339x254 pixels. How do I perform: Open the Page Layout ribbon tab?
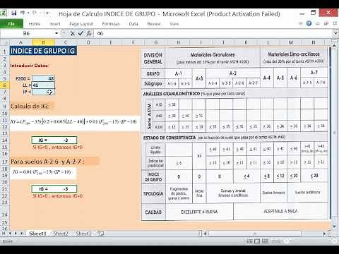coord(81,24)
